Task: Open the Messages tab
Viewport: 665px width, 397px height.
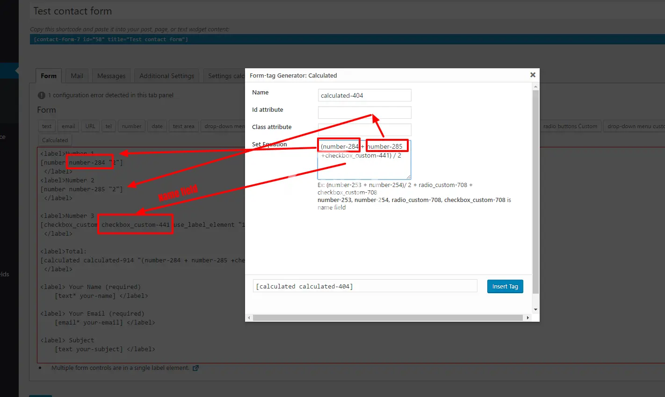Action: (111, 76)
